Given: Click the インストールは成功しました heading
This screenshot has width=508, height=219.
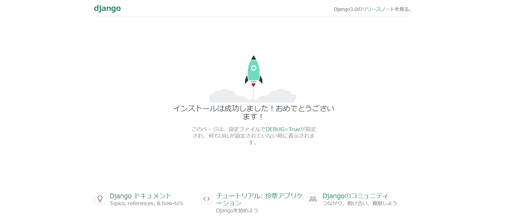Looking at the screenshot, I should (253, 112).
